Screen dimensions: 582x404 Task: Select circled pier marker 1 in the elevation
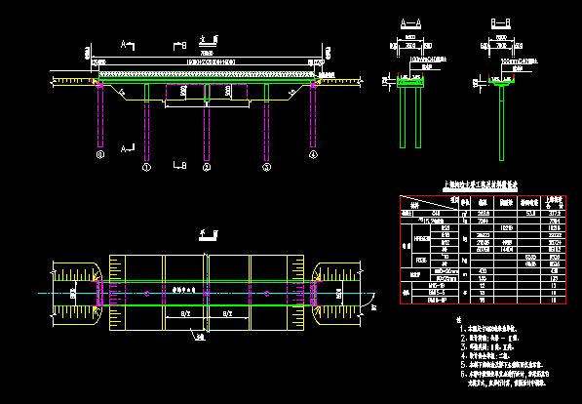pos(146,167)
